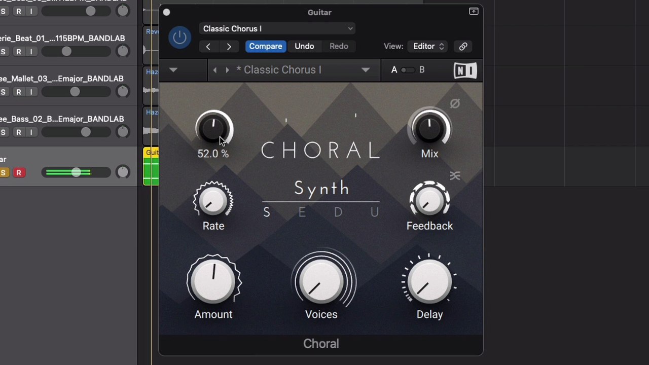Bypass the Guitar plugin with power button

pyautogui.click(x=179, y=38)
